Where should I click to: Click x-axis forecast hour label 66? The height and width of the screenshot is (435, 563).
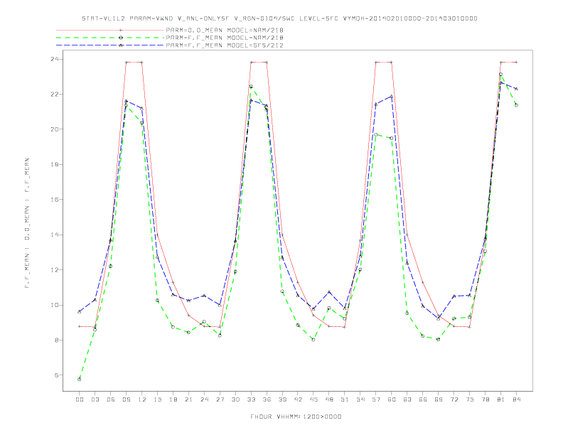423,399
